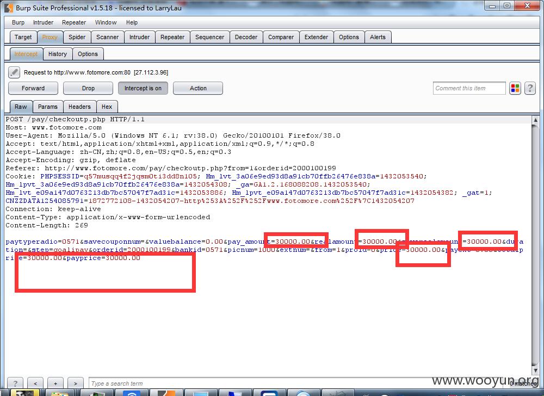
Task: Toggle the Intercept is on button
Action: [143, 88]
